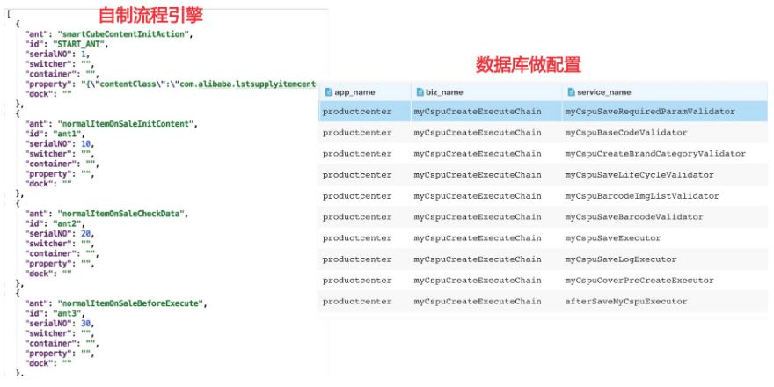774x387 pixels.
Task: Click the productcenter cell in first table row
Action: 357,112
